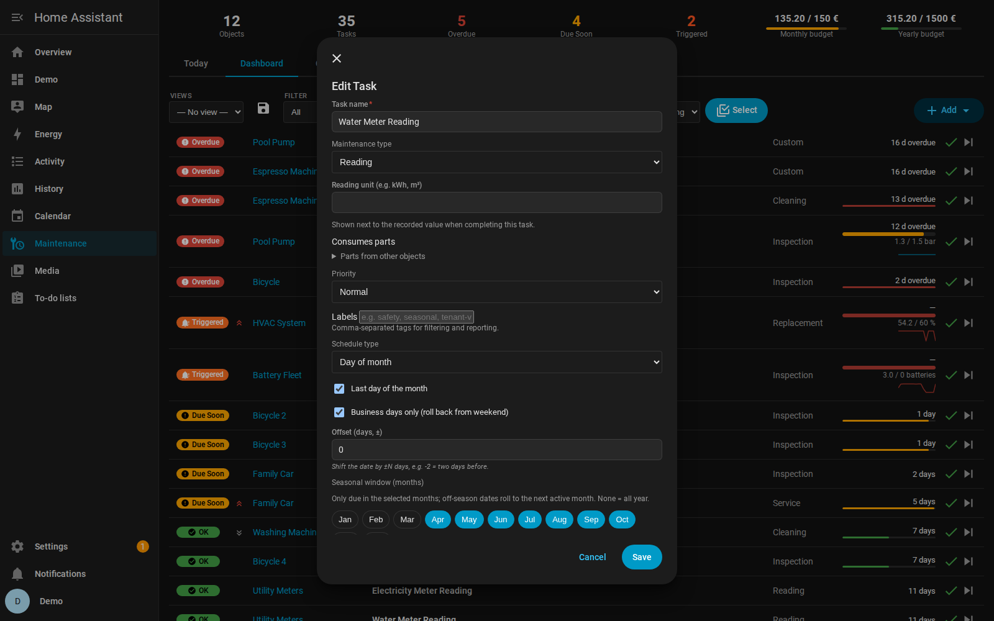Enable the Jan seasonal month chip
The height and width of the screenshot is (621, 994).
[345, 520]
